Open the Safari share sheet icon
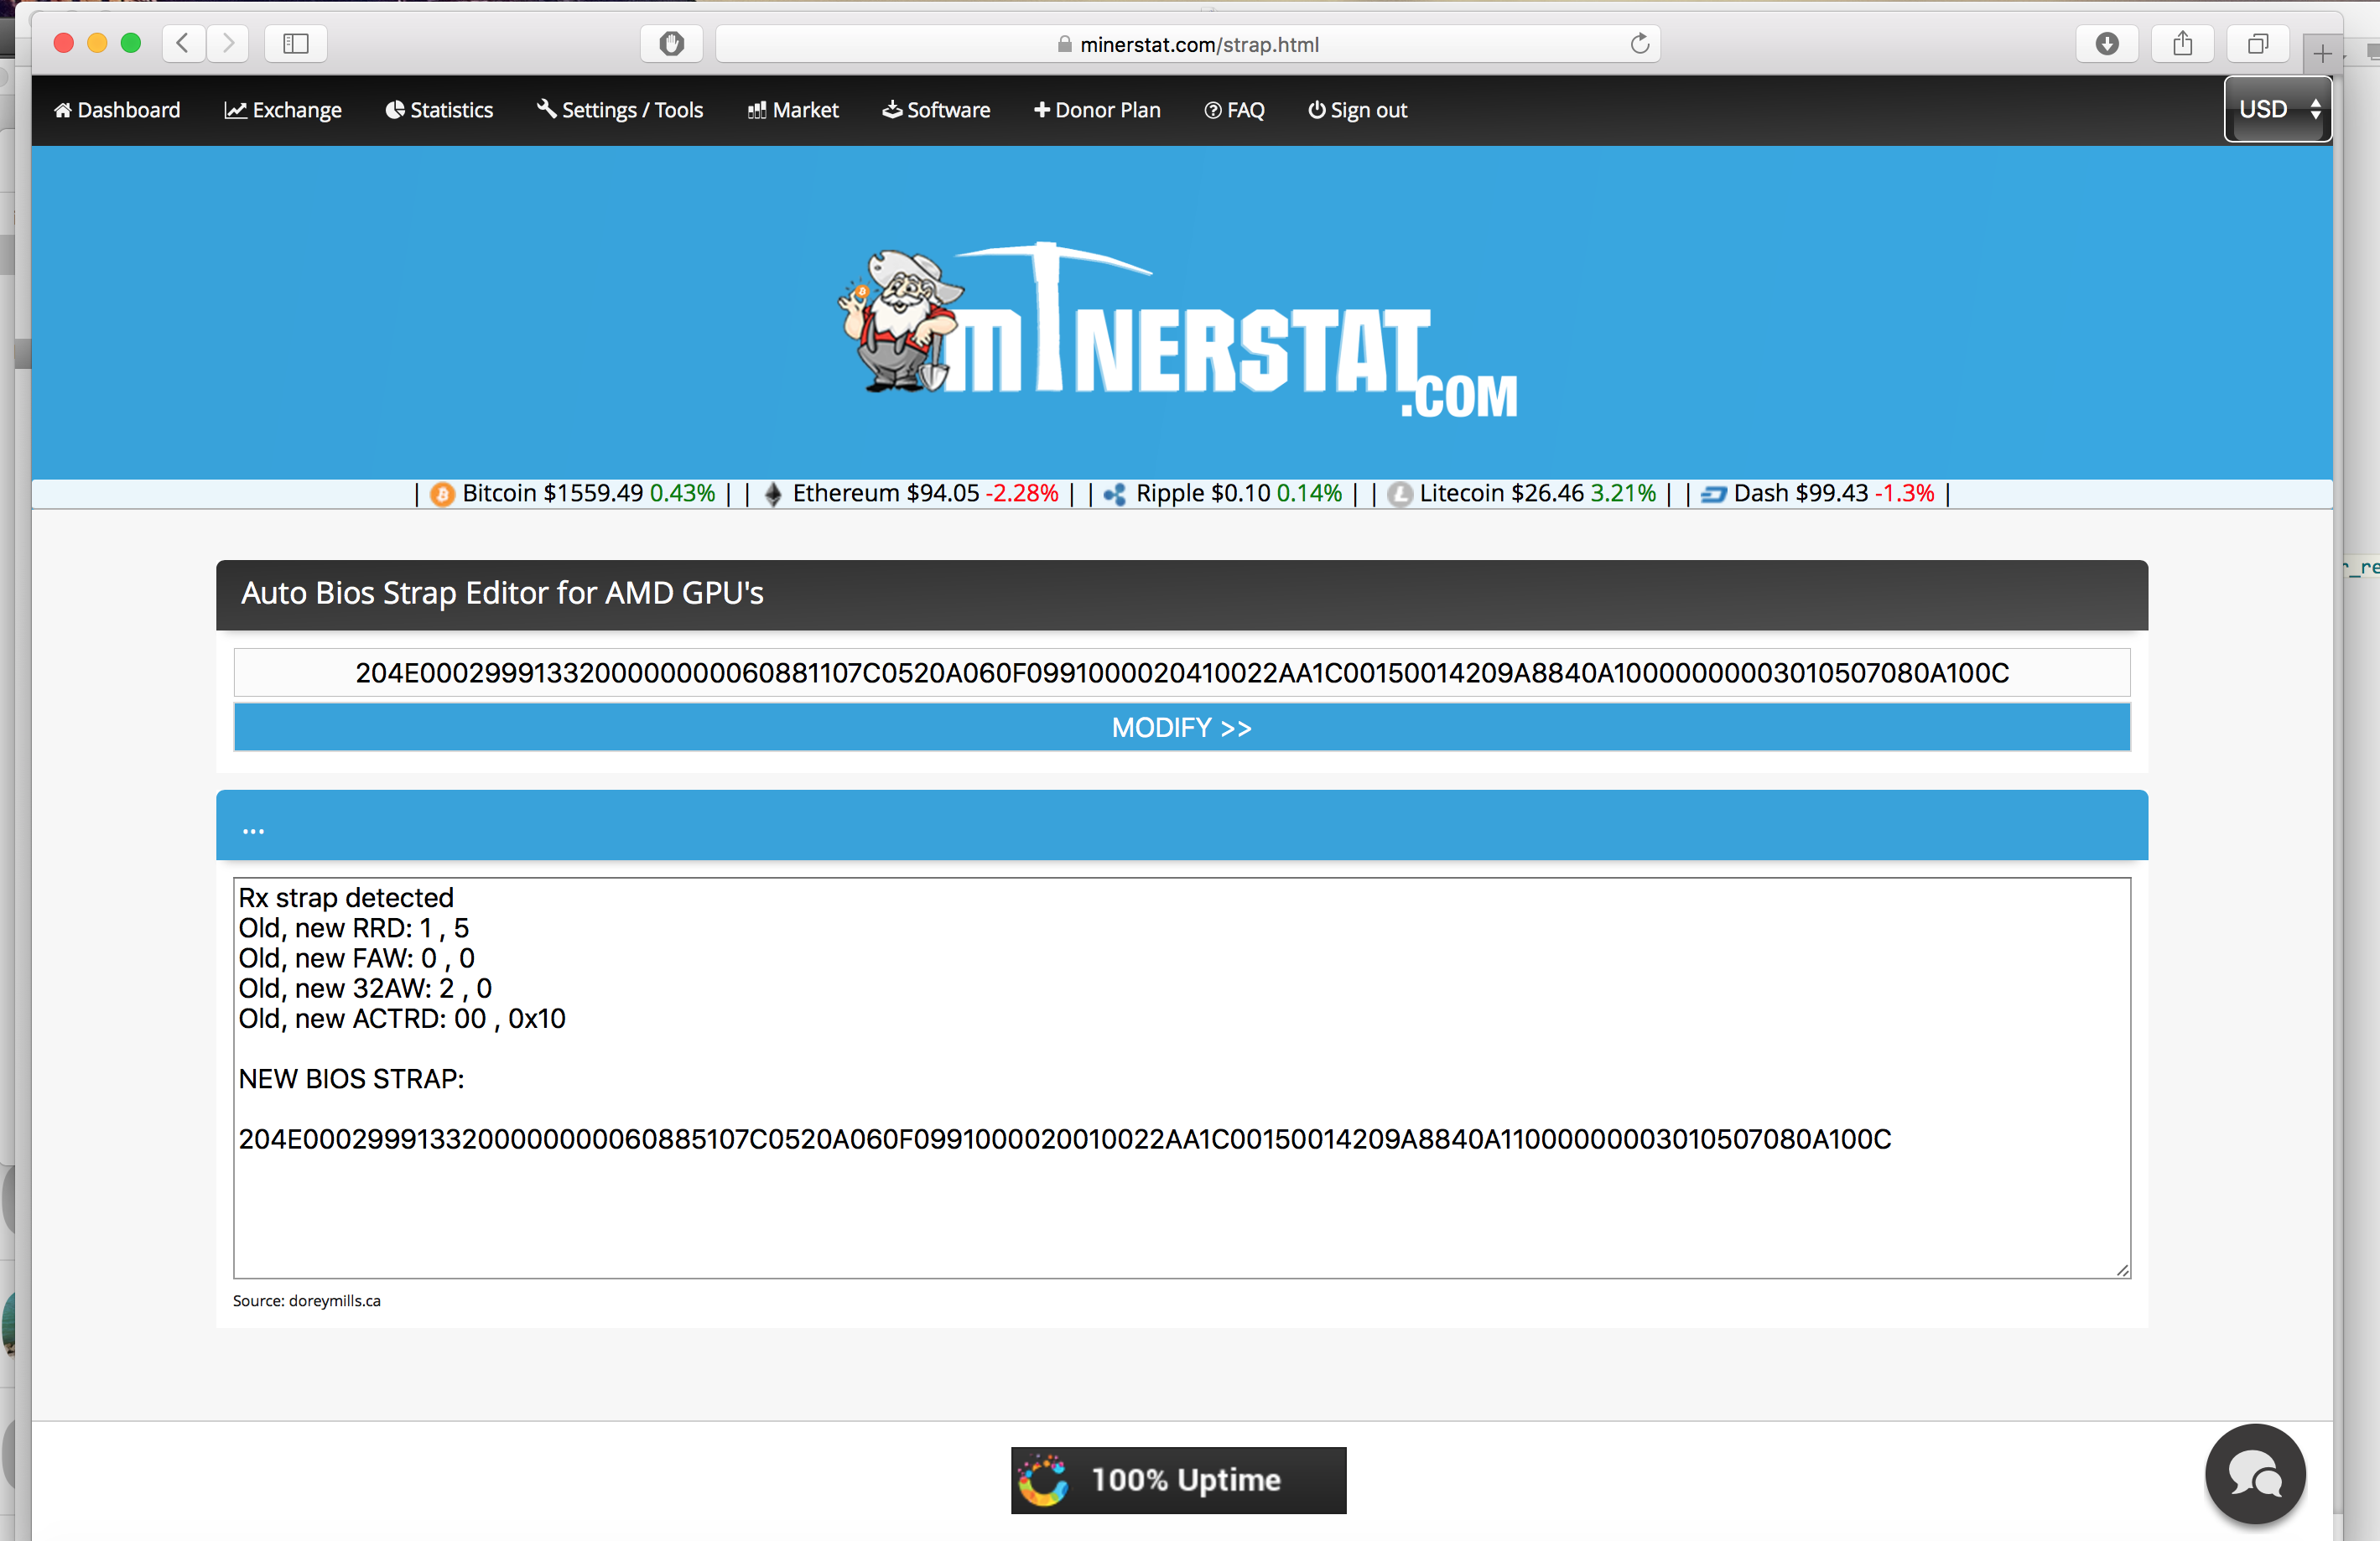Screen dimensions: 2380x1541 click(2183, 43)
